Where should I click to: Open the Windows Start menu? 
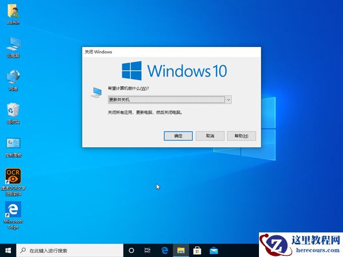pos(8,251)
